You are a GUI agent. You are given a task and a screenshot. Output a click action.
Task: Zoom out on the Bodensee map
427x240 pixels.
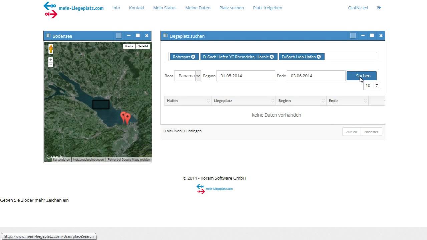coord(51,65)
